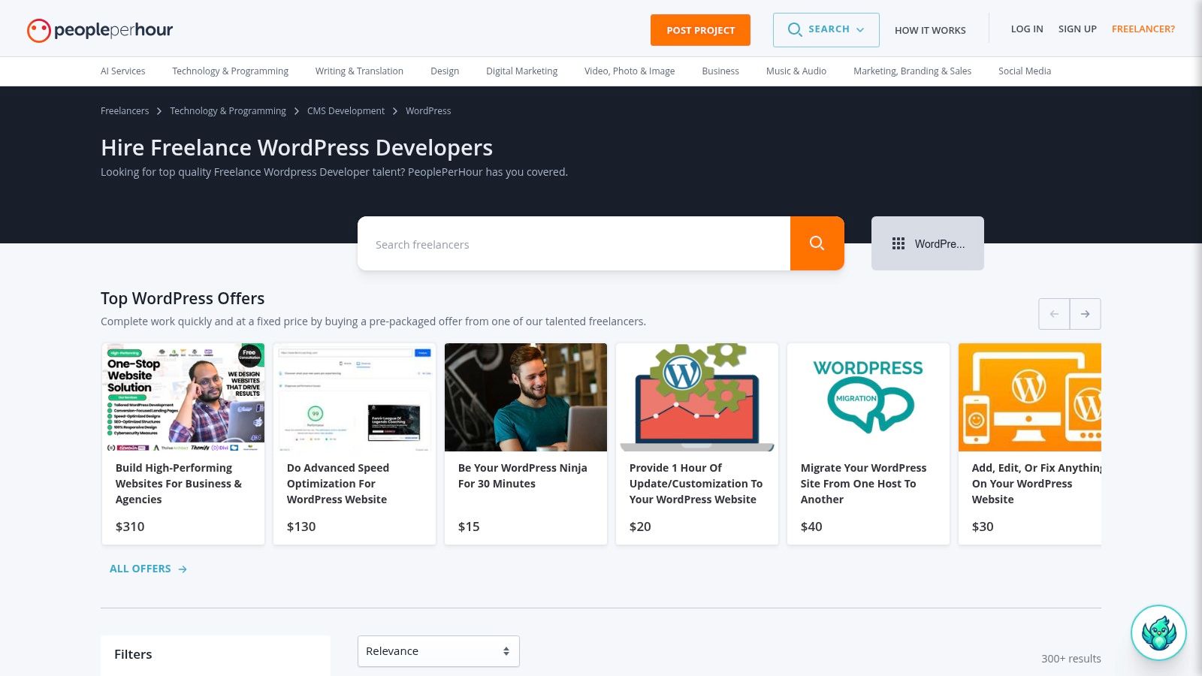The height and width of the screenshot is (676, 1202).
Task: Click the right arrow to scroll offers carousel
Action: pyautogui.click(x=1085, y=313)
